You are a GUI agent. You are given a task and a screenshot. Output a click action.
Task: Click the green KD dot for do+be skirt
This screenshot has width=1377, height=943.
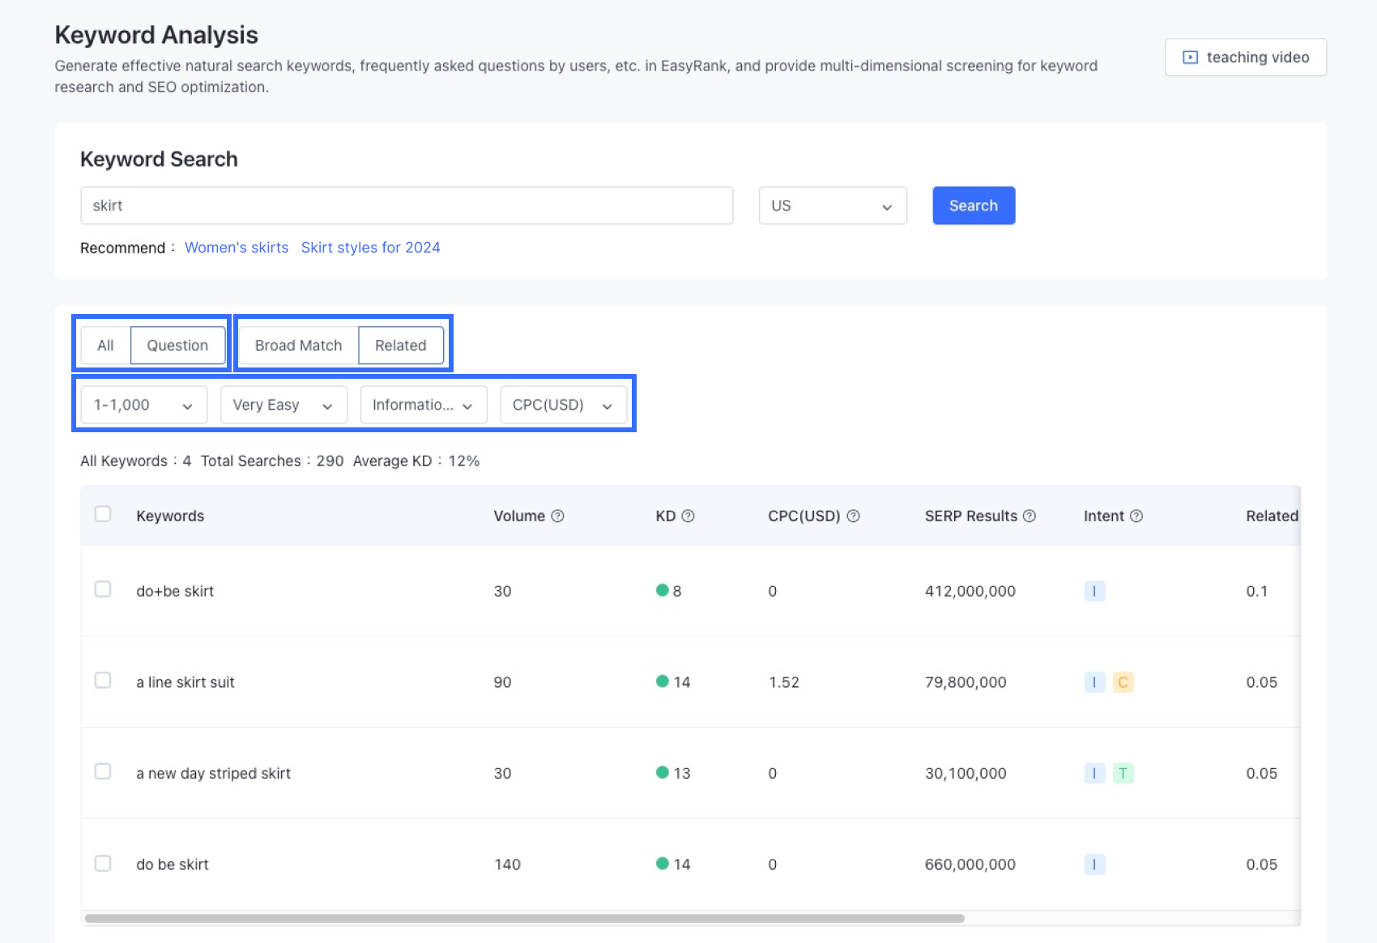tap(662, 590)
